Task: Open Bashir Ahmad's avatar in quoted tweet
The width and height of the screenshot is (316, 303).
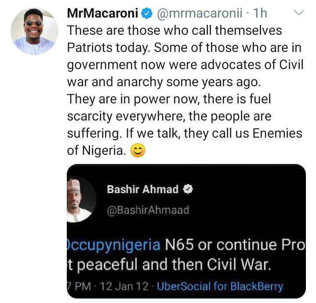Action: coord(80,200)
